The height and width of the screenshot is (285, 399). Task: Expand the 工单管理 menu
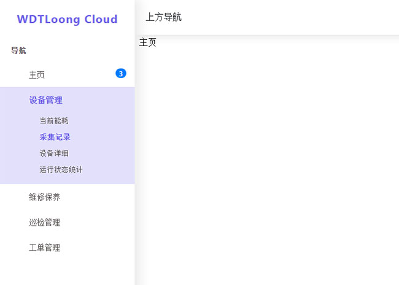[44, 248]
